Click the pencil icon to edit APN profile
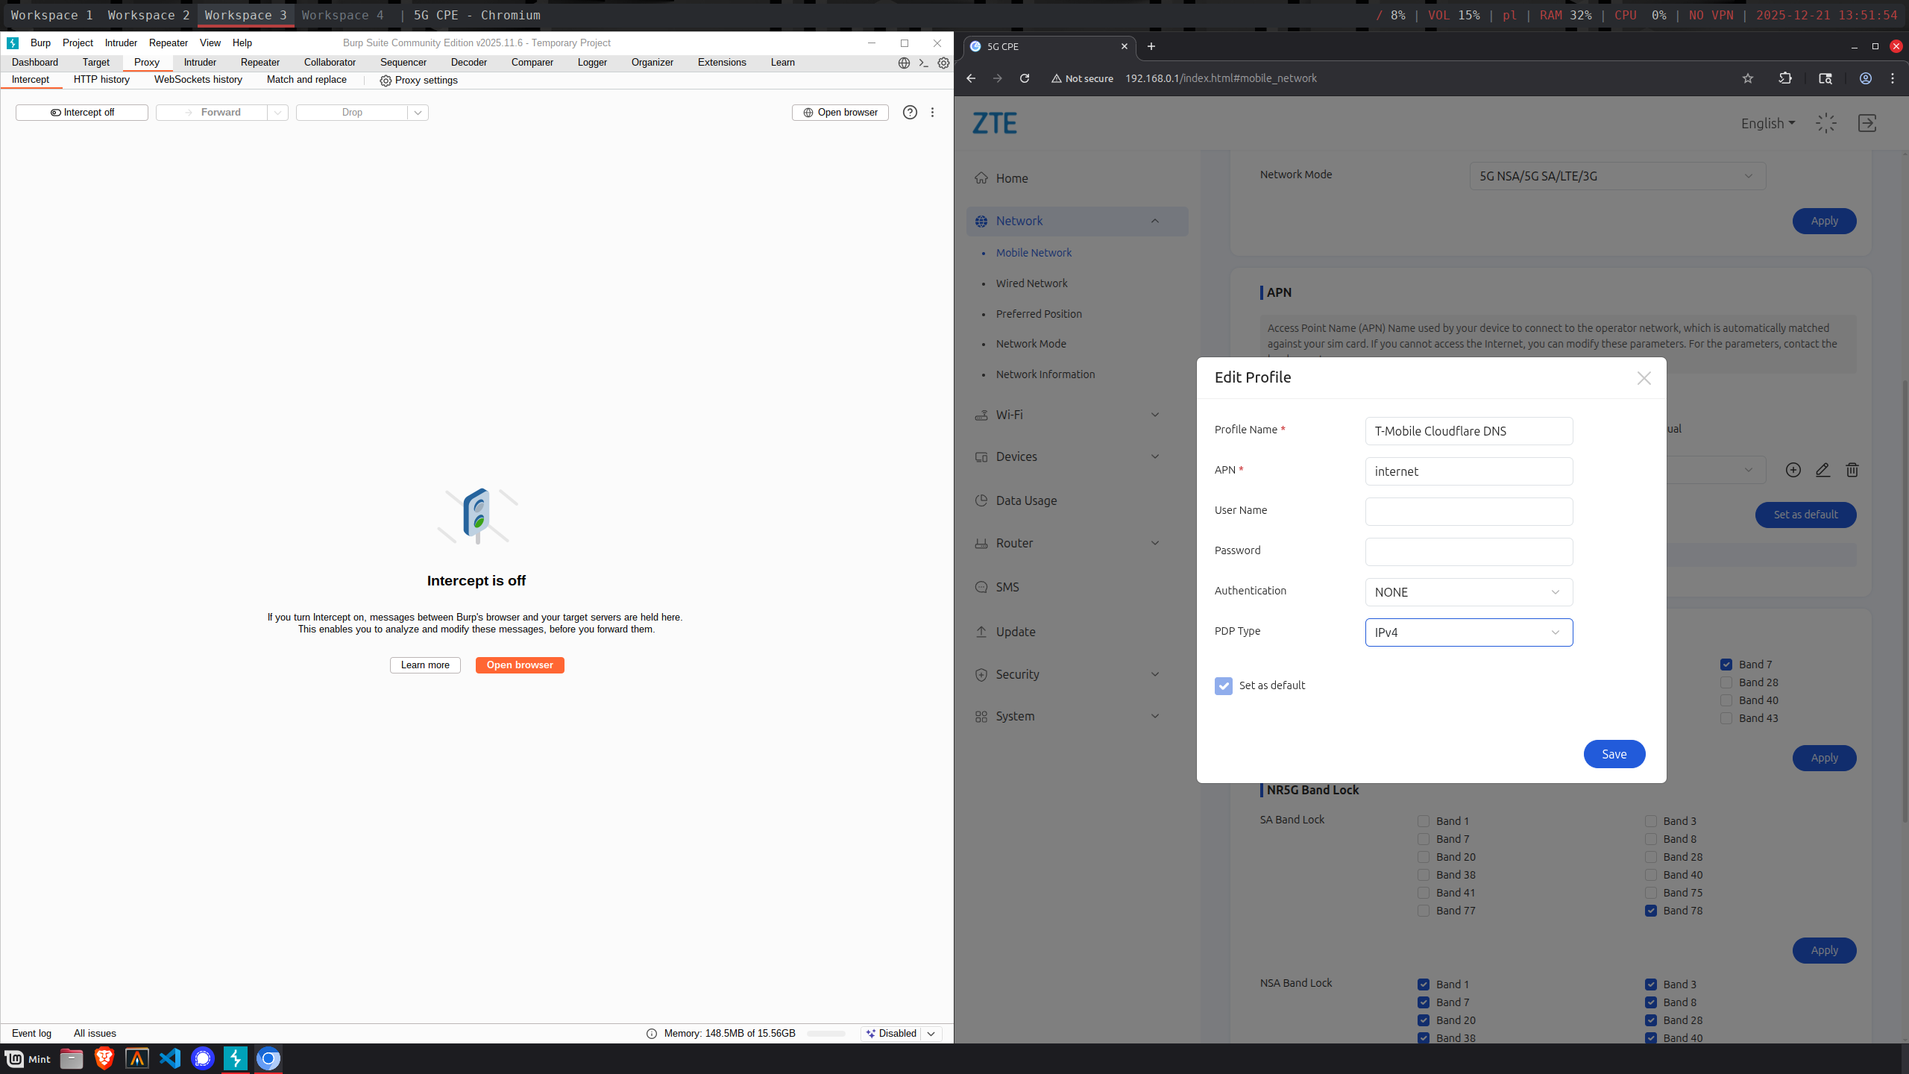This screenshot has height=1074, width=1909. pos(1822,470)
